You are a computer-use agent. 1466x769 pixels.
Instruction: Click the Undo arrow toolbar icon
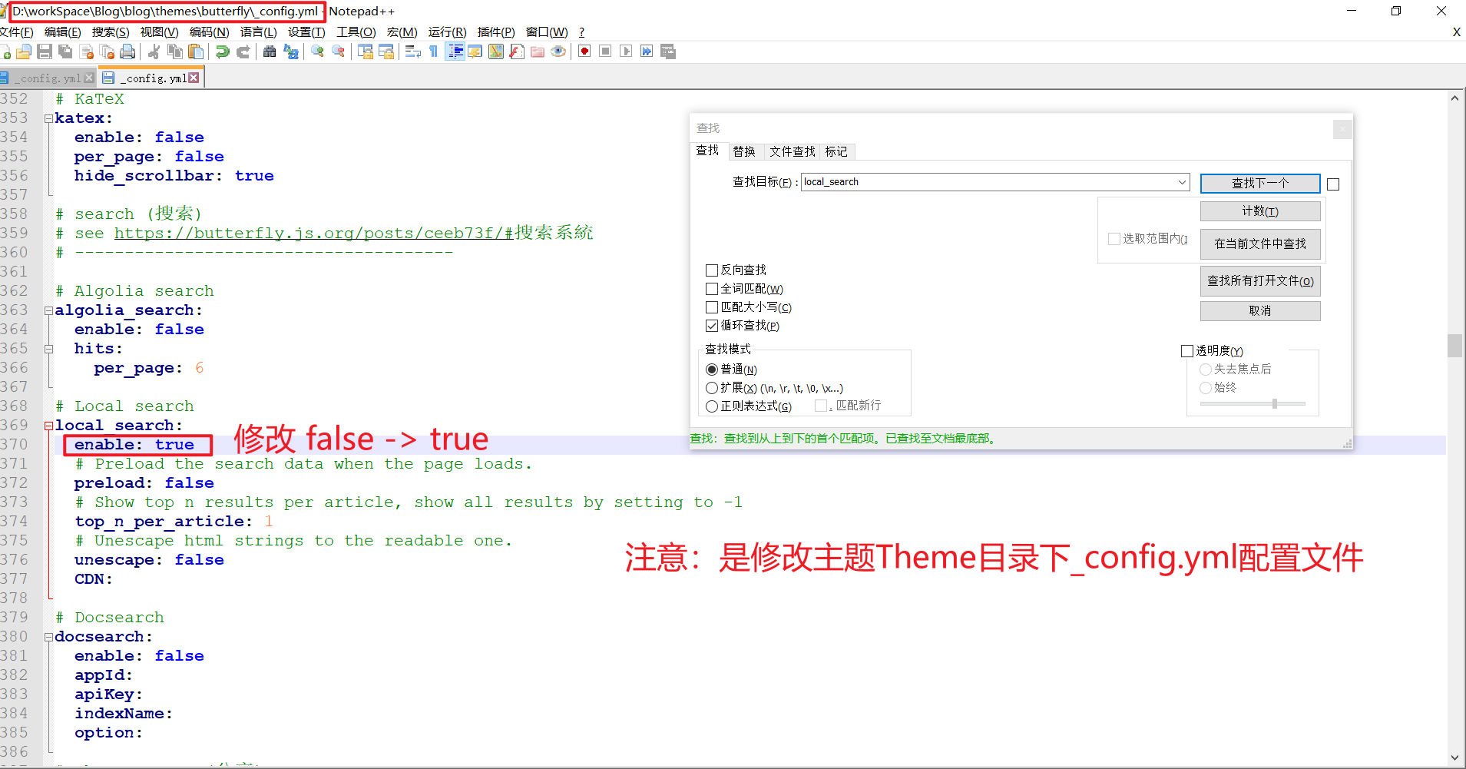tap(223, 51)
